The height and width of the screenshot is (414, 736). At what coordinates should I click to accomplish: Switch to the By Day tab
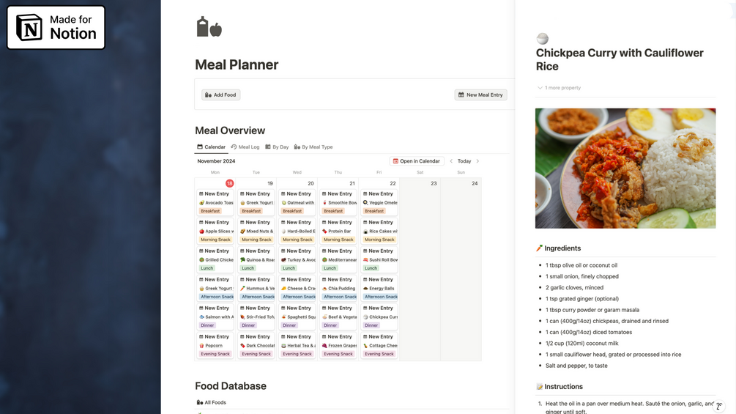(x=277, y=147)
